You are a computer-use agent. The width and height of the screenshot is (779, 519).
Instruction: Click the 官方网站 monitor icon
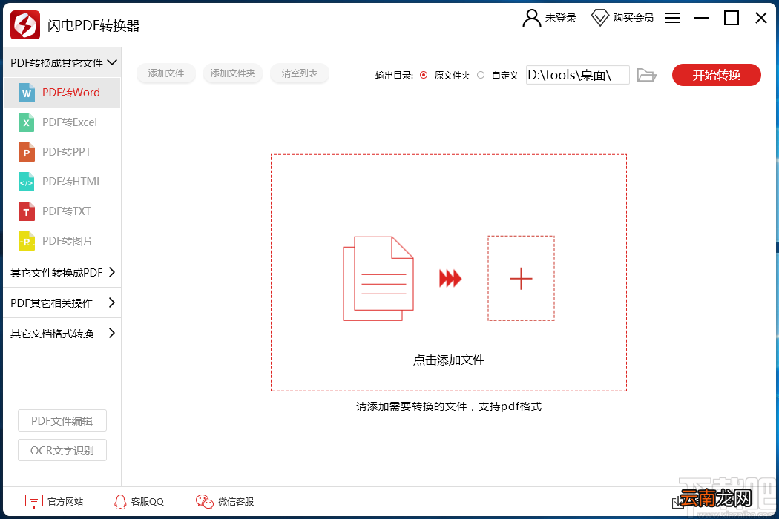(x=34, y=502)
